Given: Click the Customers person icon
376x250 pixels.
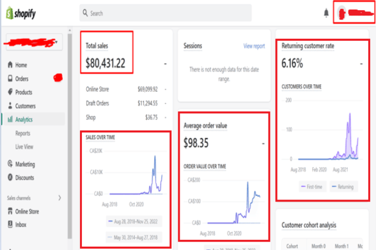Looking at the screenshot, I should (x=10, y=106).
